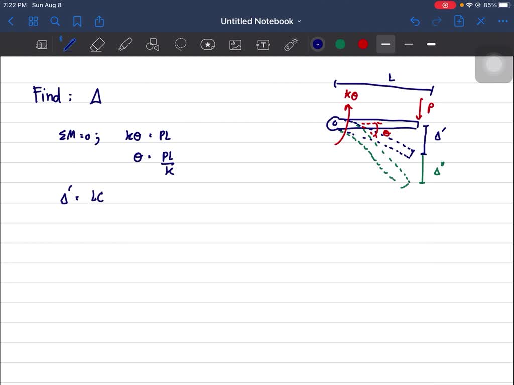Viewport: 514px width, 385px height.
Task: Select the thinnest stroke width option
Action: 409,44
